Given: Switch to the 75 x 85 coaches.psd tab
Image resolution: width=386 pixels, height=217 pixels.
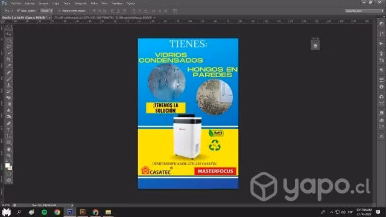Looking at the screenshot, I should [x=103, y=17].
